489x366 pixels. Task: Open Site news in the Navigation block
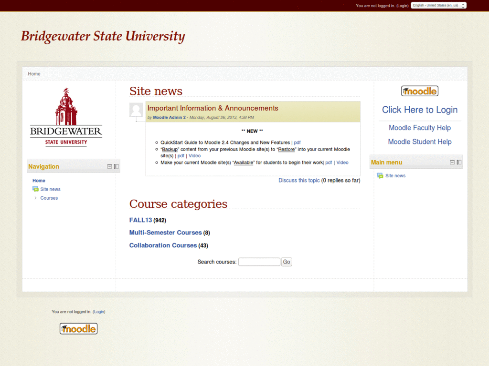[50, 189]
